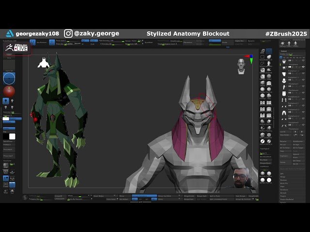Select the SelectLasso brush icon
The image size is (310, 232).
coord(263,63)
